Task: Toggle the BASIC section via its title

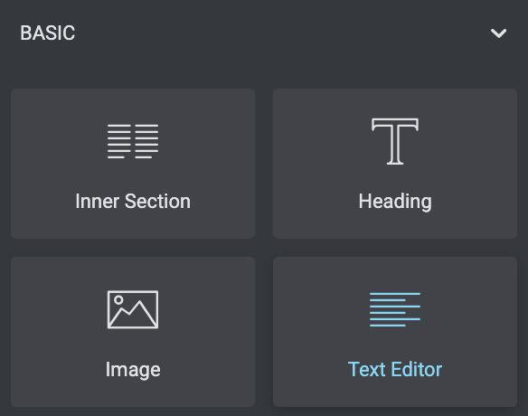Action: [x=48, y=33]
